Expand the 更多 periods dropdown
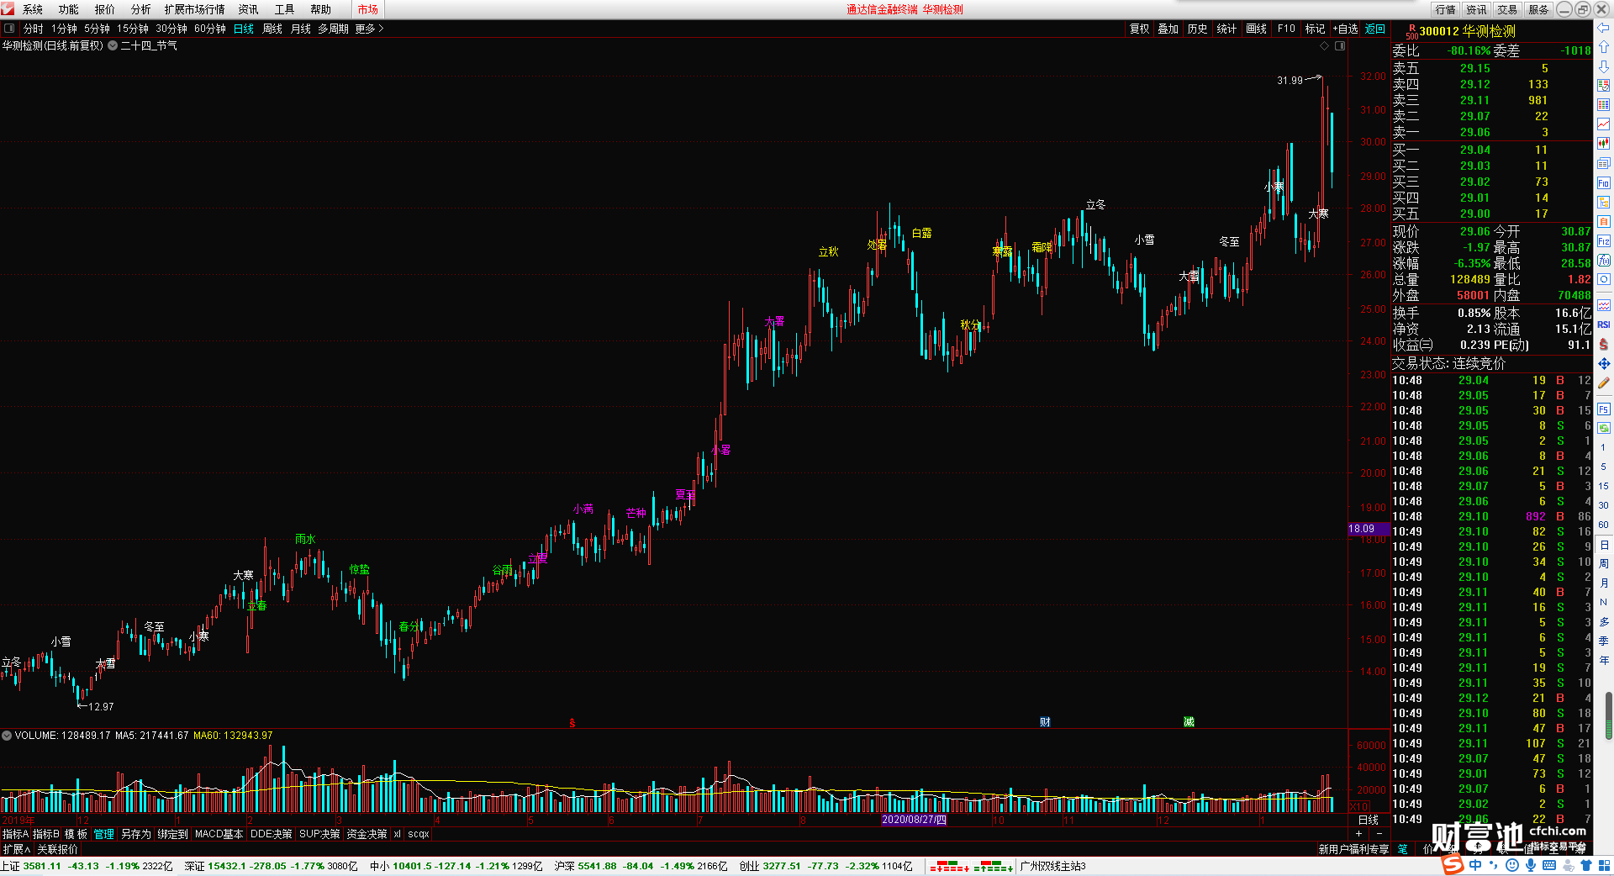Screen dimensions: 1614x876 pos(369,29)
